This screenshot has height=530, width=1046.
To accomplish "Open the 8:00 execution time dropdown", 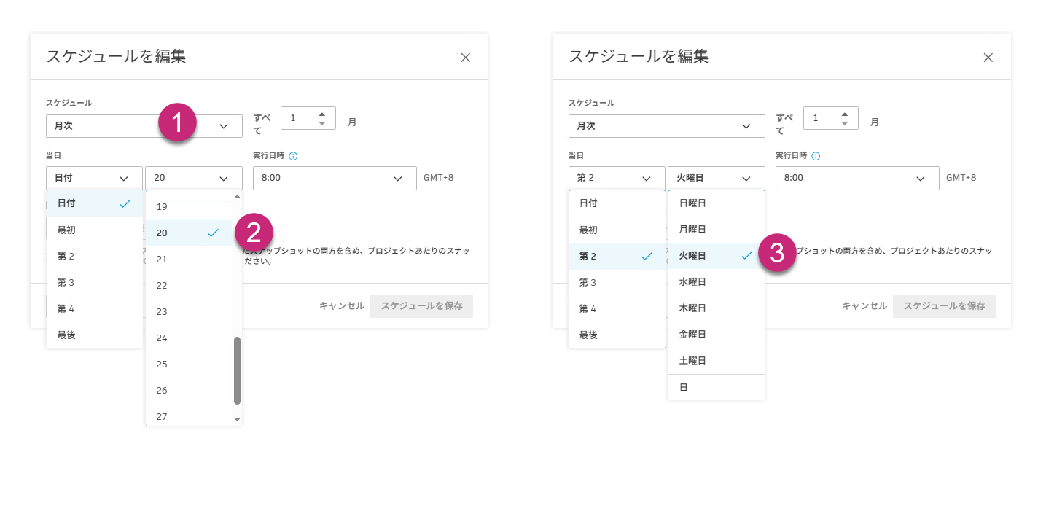I will point(335,178).
